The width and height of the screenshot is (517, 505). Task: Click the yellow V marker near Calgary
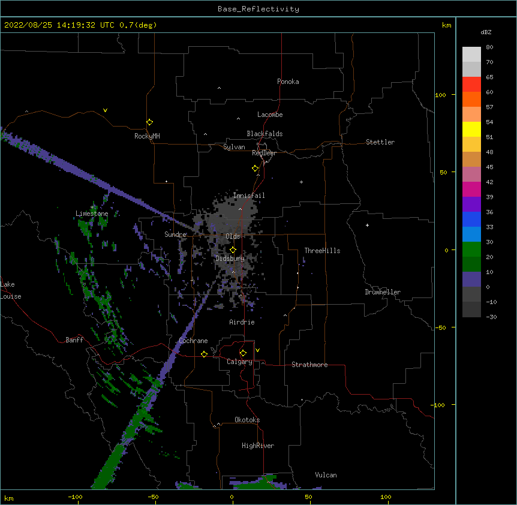pyautogui.click(x=257, y=350)
